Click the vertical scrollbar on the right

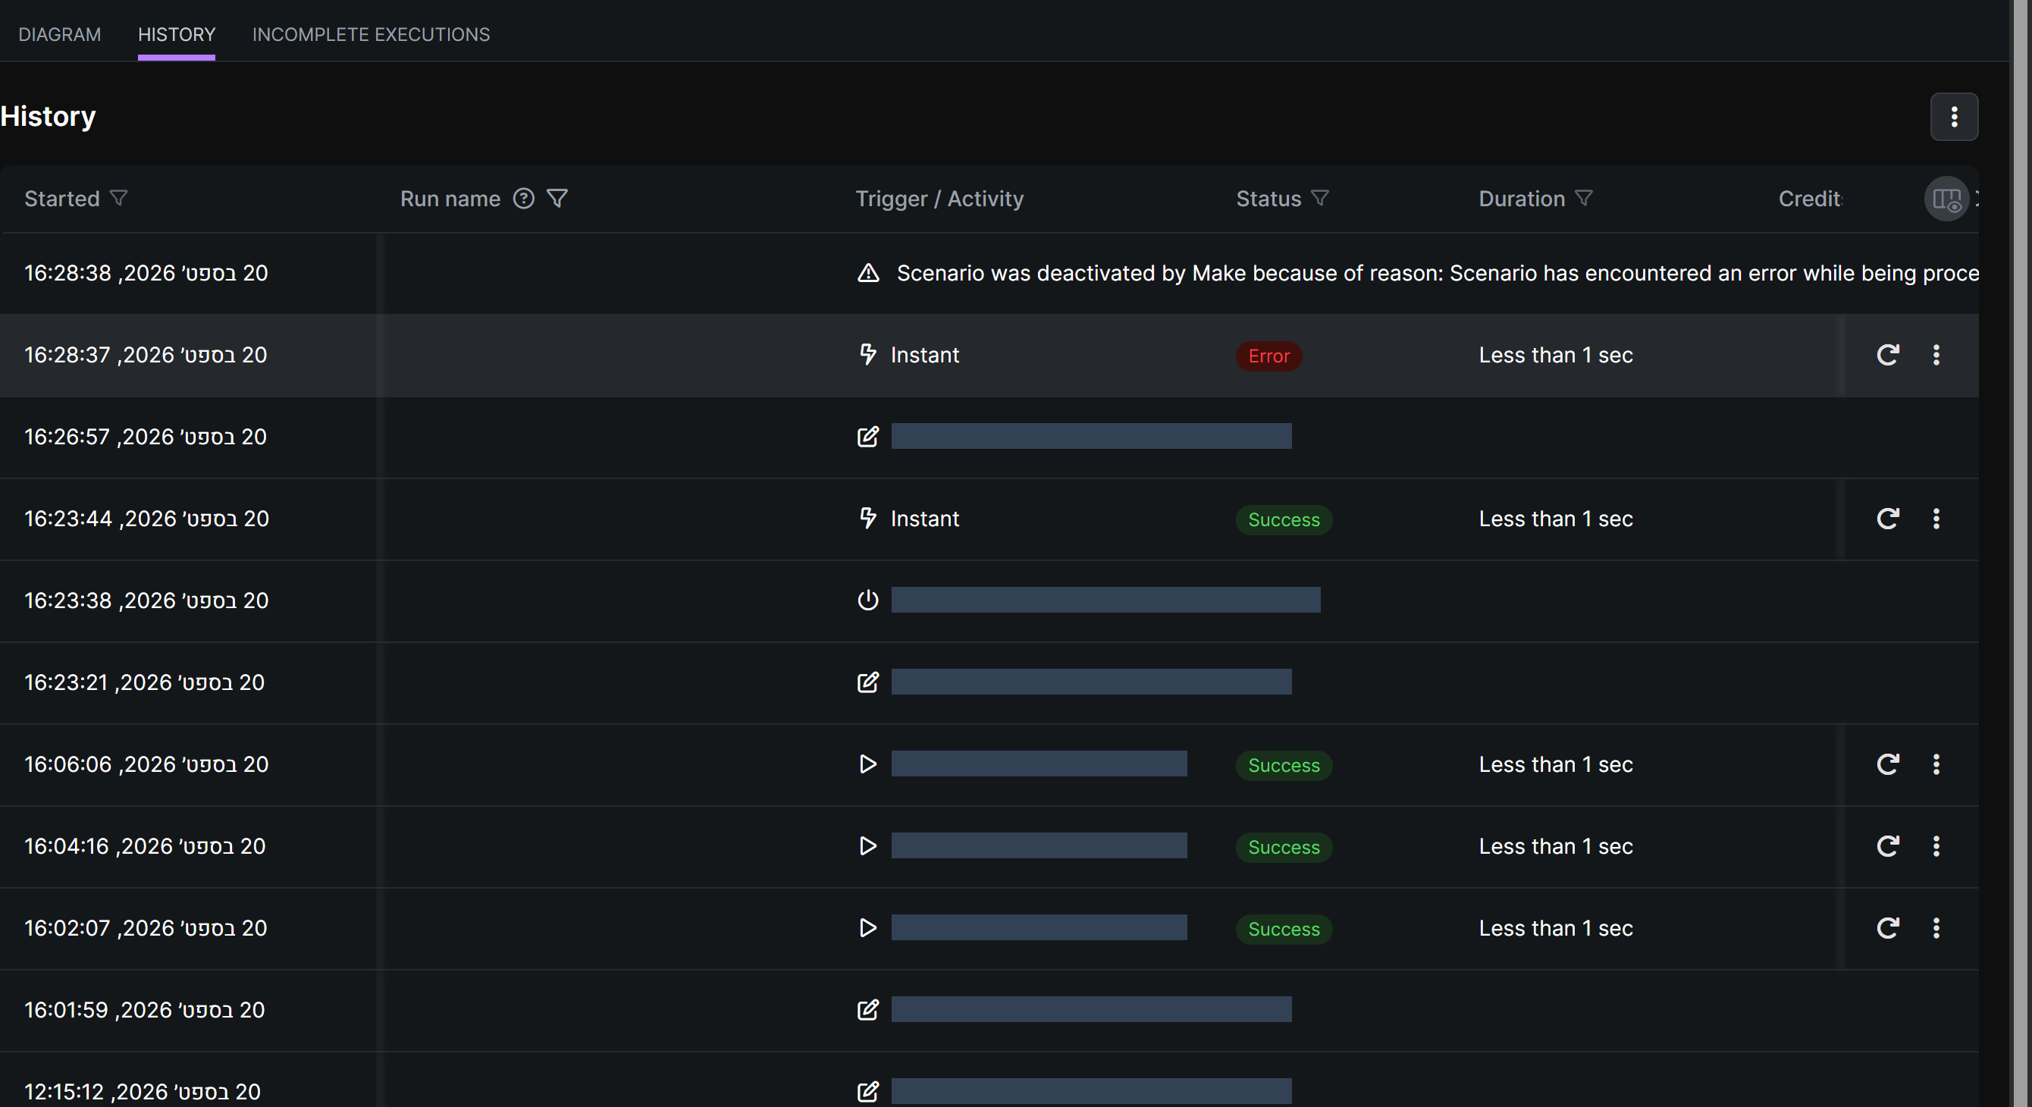pos(2020,552)
